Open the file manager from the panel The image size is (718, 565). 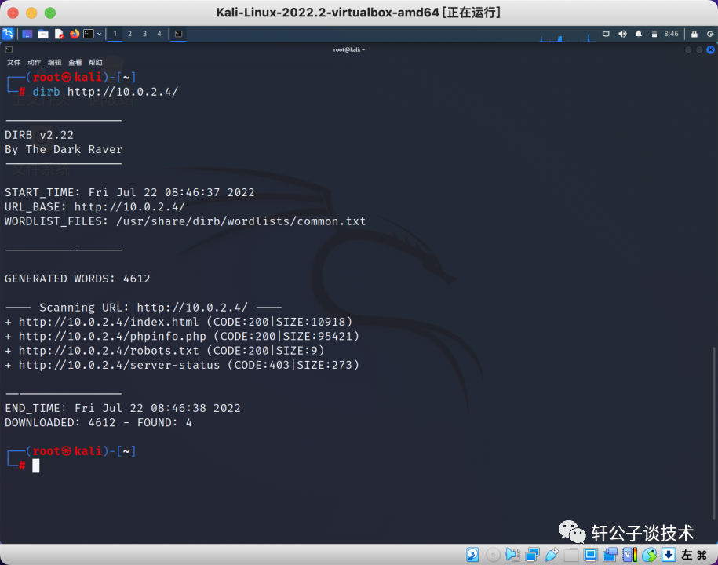click(x=43, y=34)
